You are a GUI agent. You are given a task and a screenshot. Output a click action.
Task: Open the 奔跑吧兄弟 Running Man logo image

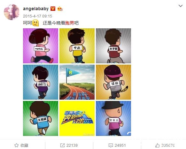[77, 118]
